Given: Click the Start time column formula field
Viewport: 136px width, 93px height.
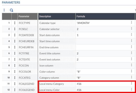Looking at the screenshot, I should point(103,41).
